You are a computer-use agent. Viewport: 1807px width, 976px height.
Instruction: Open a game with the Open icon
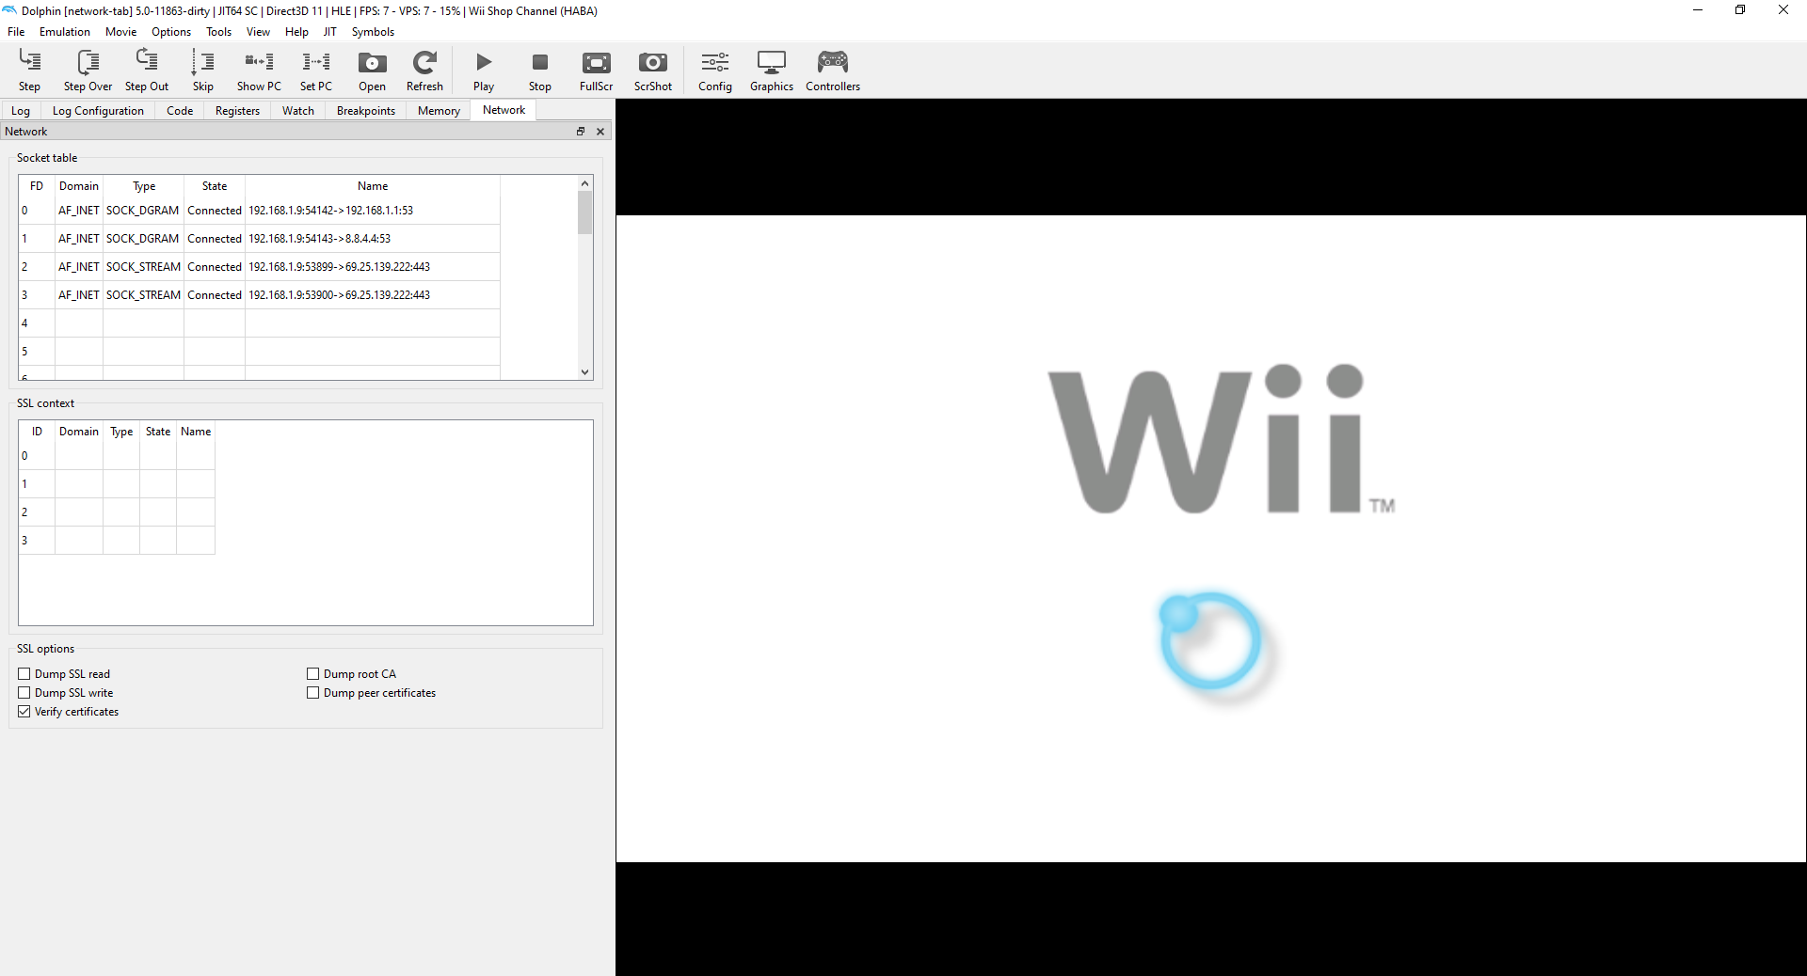pos(372,71)
